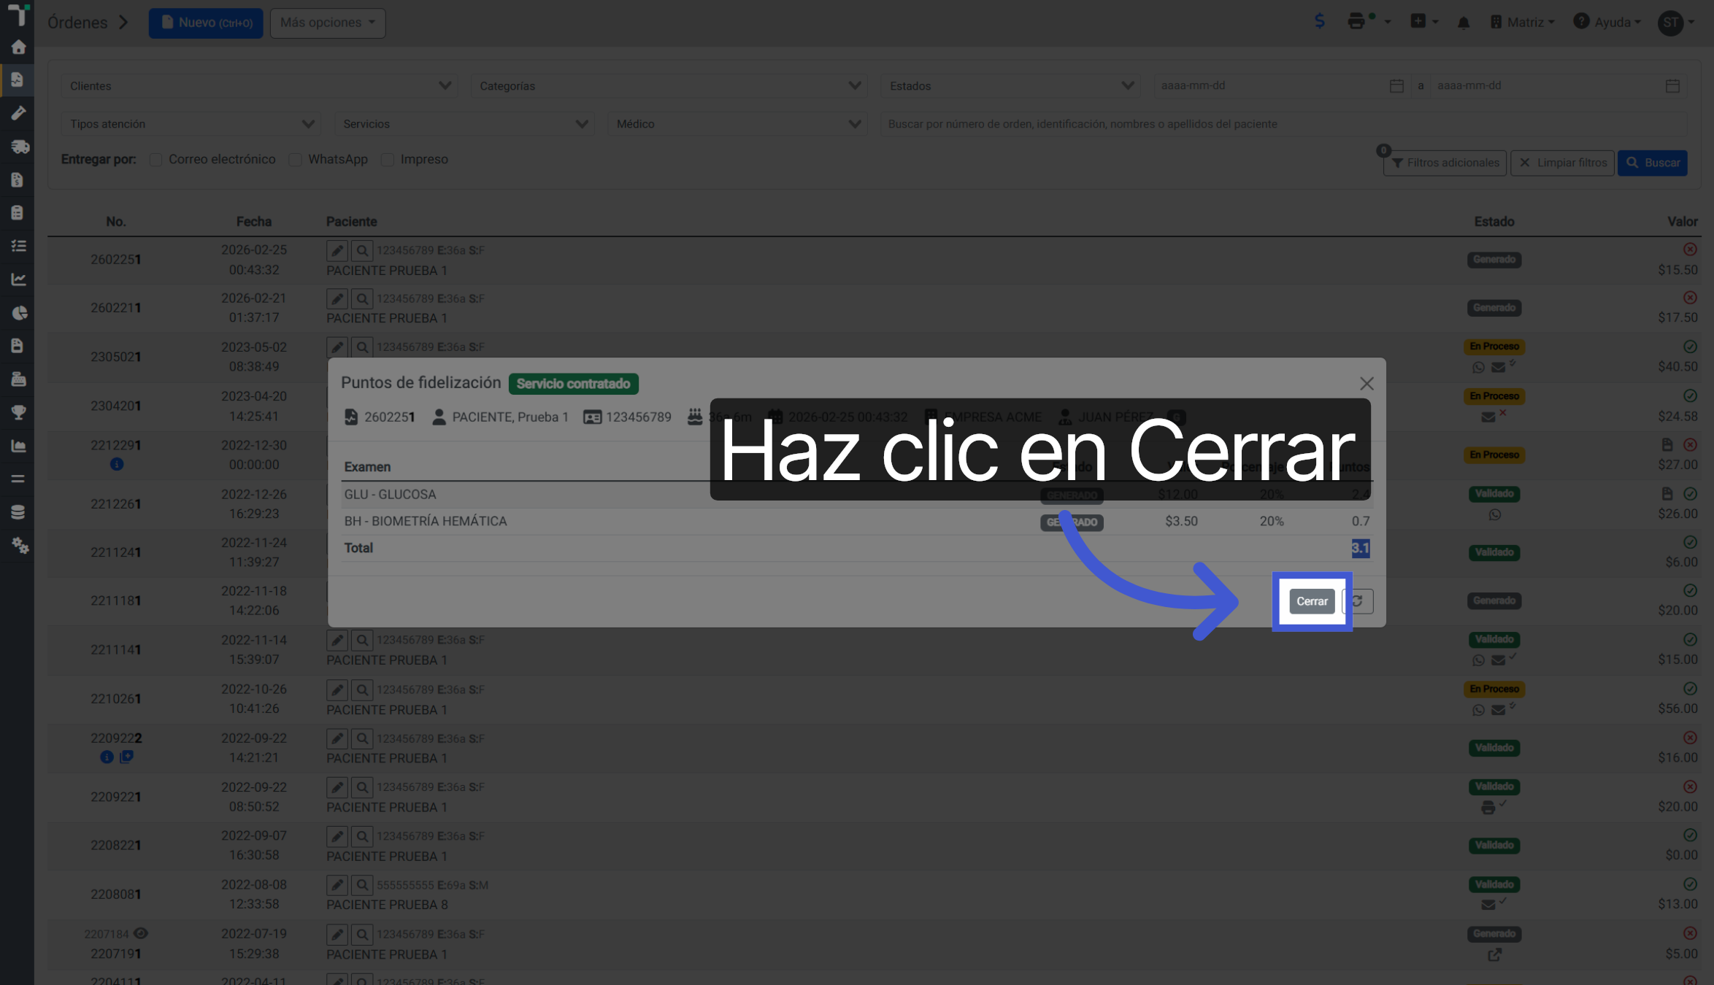Open the delivery truck icon in sidebar
The image size is (1714, 985).
tap(18, 147)
